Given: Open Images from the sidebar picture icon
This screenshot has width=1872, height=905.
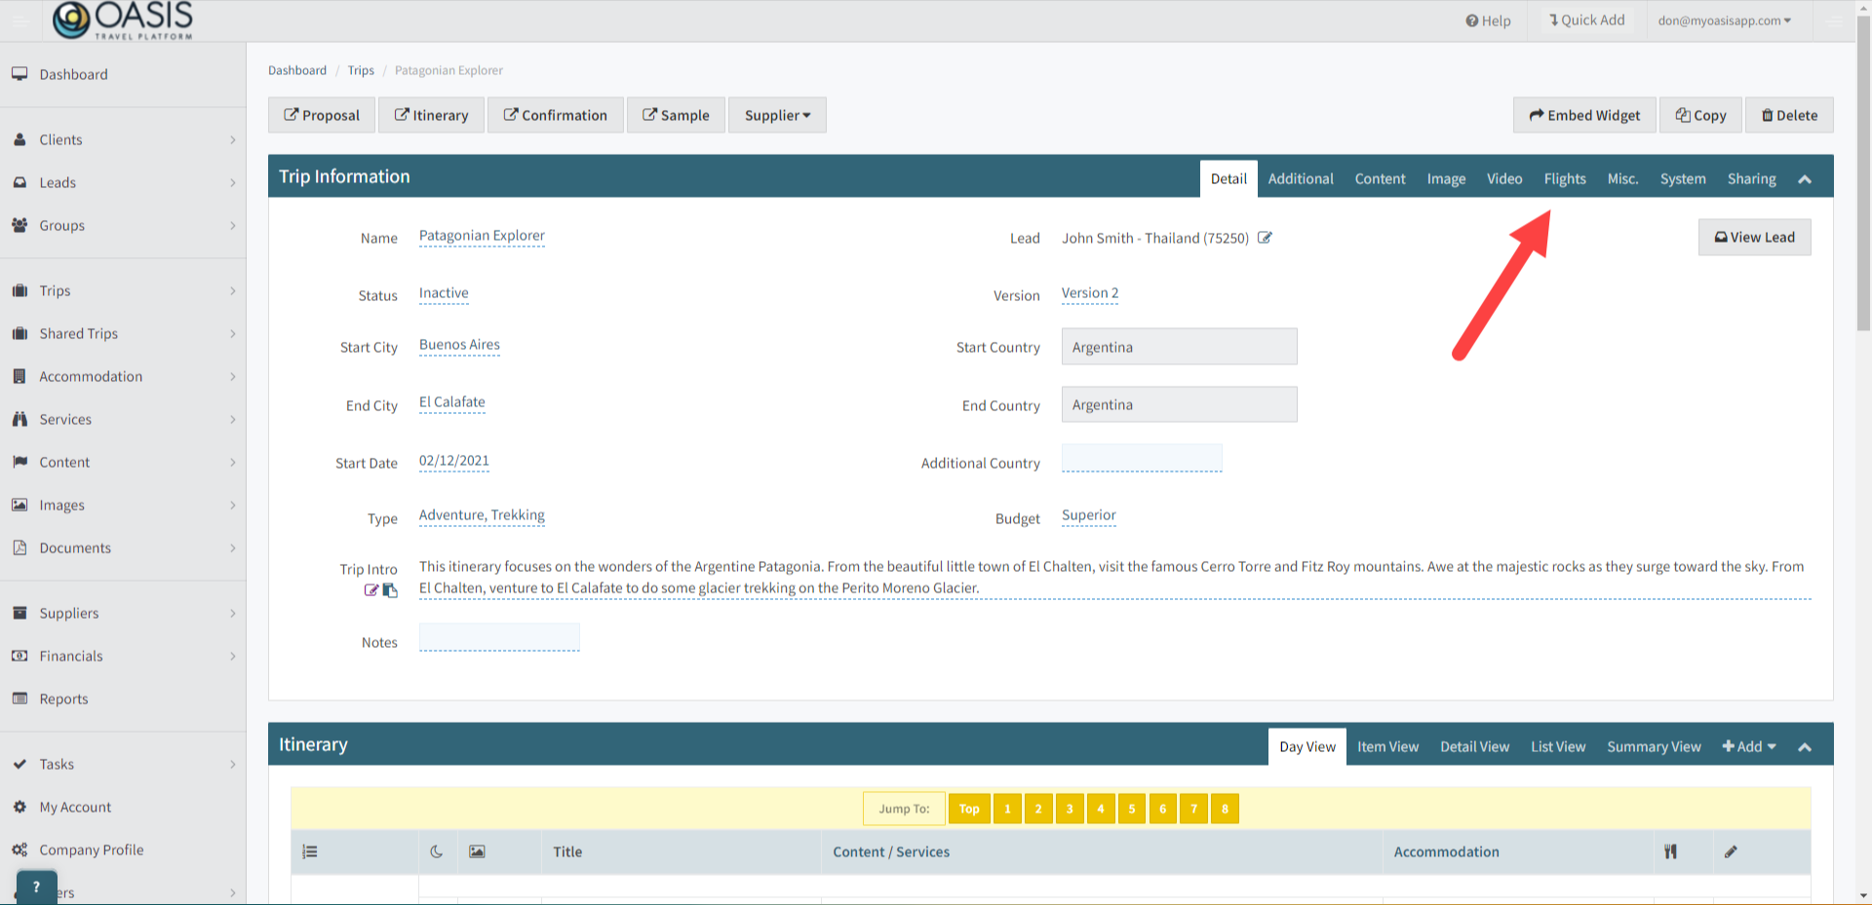Looking at the screenshot, I should (x=19, y=505).
